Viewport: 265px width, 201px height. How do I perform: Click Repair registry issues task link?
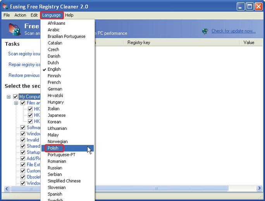pyautogui.click(x=24, y=65)
